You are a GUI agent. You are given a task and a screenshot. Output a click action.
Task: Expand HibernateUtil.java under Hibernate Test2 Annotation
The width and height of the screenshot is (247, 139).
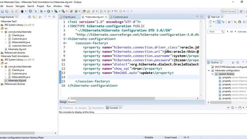6,77
